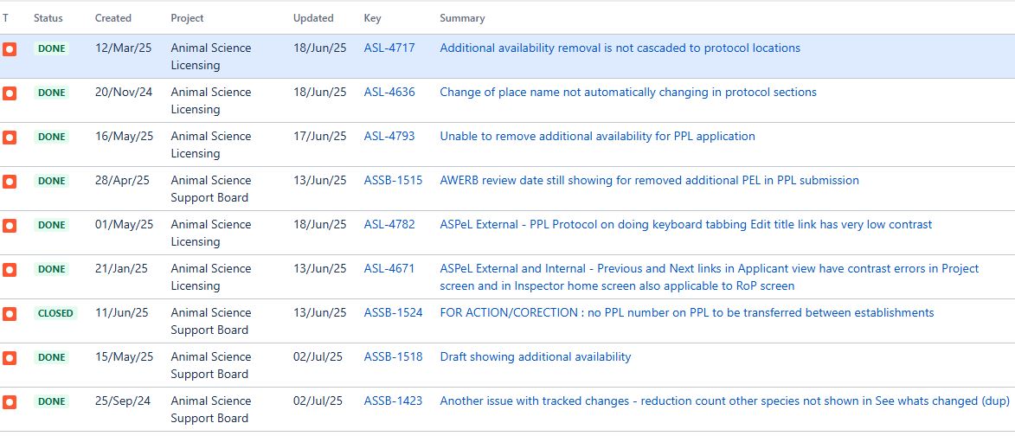Click the bug icon next to ASL-4671
Viewport: 1015px width, 436px height.
(9, 269)
